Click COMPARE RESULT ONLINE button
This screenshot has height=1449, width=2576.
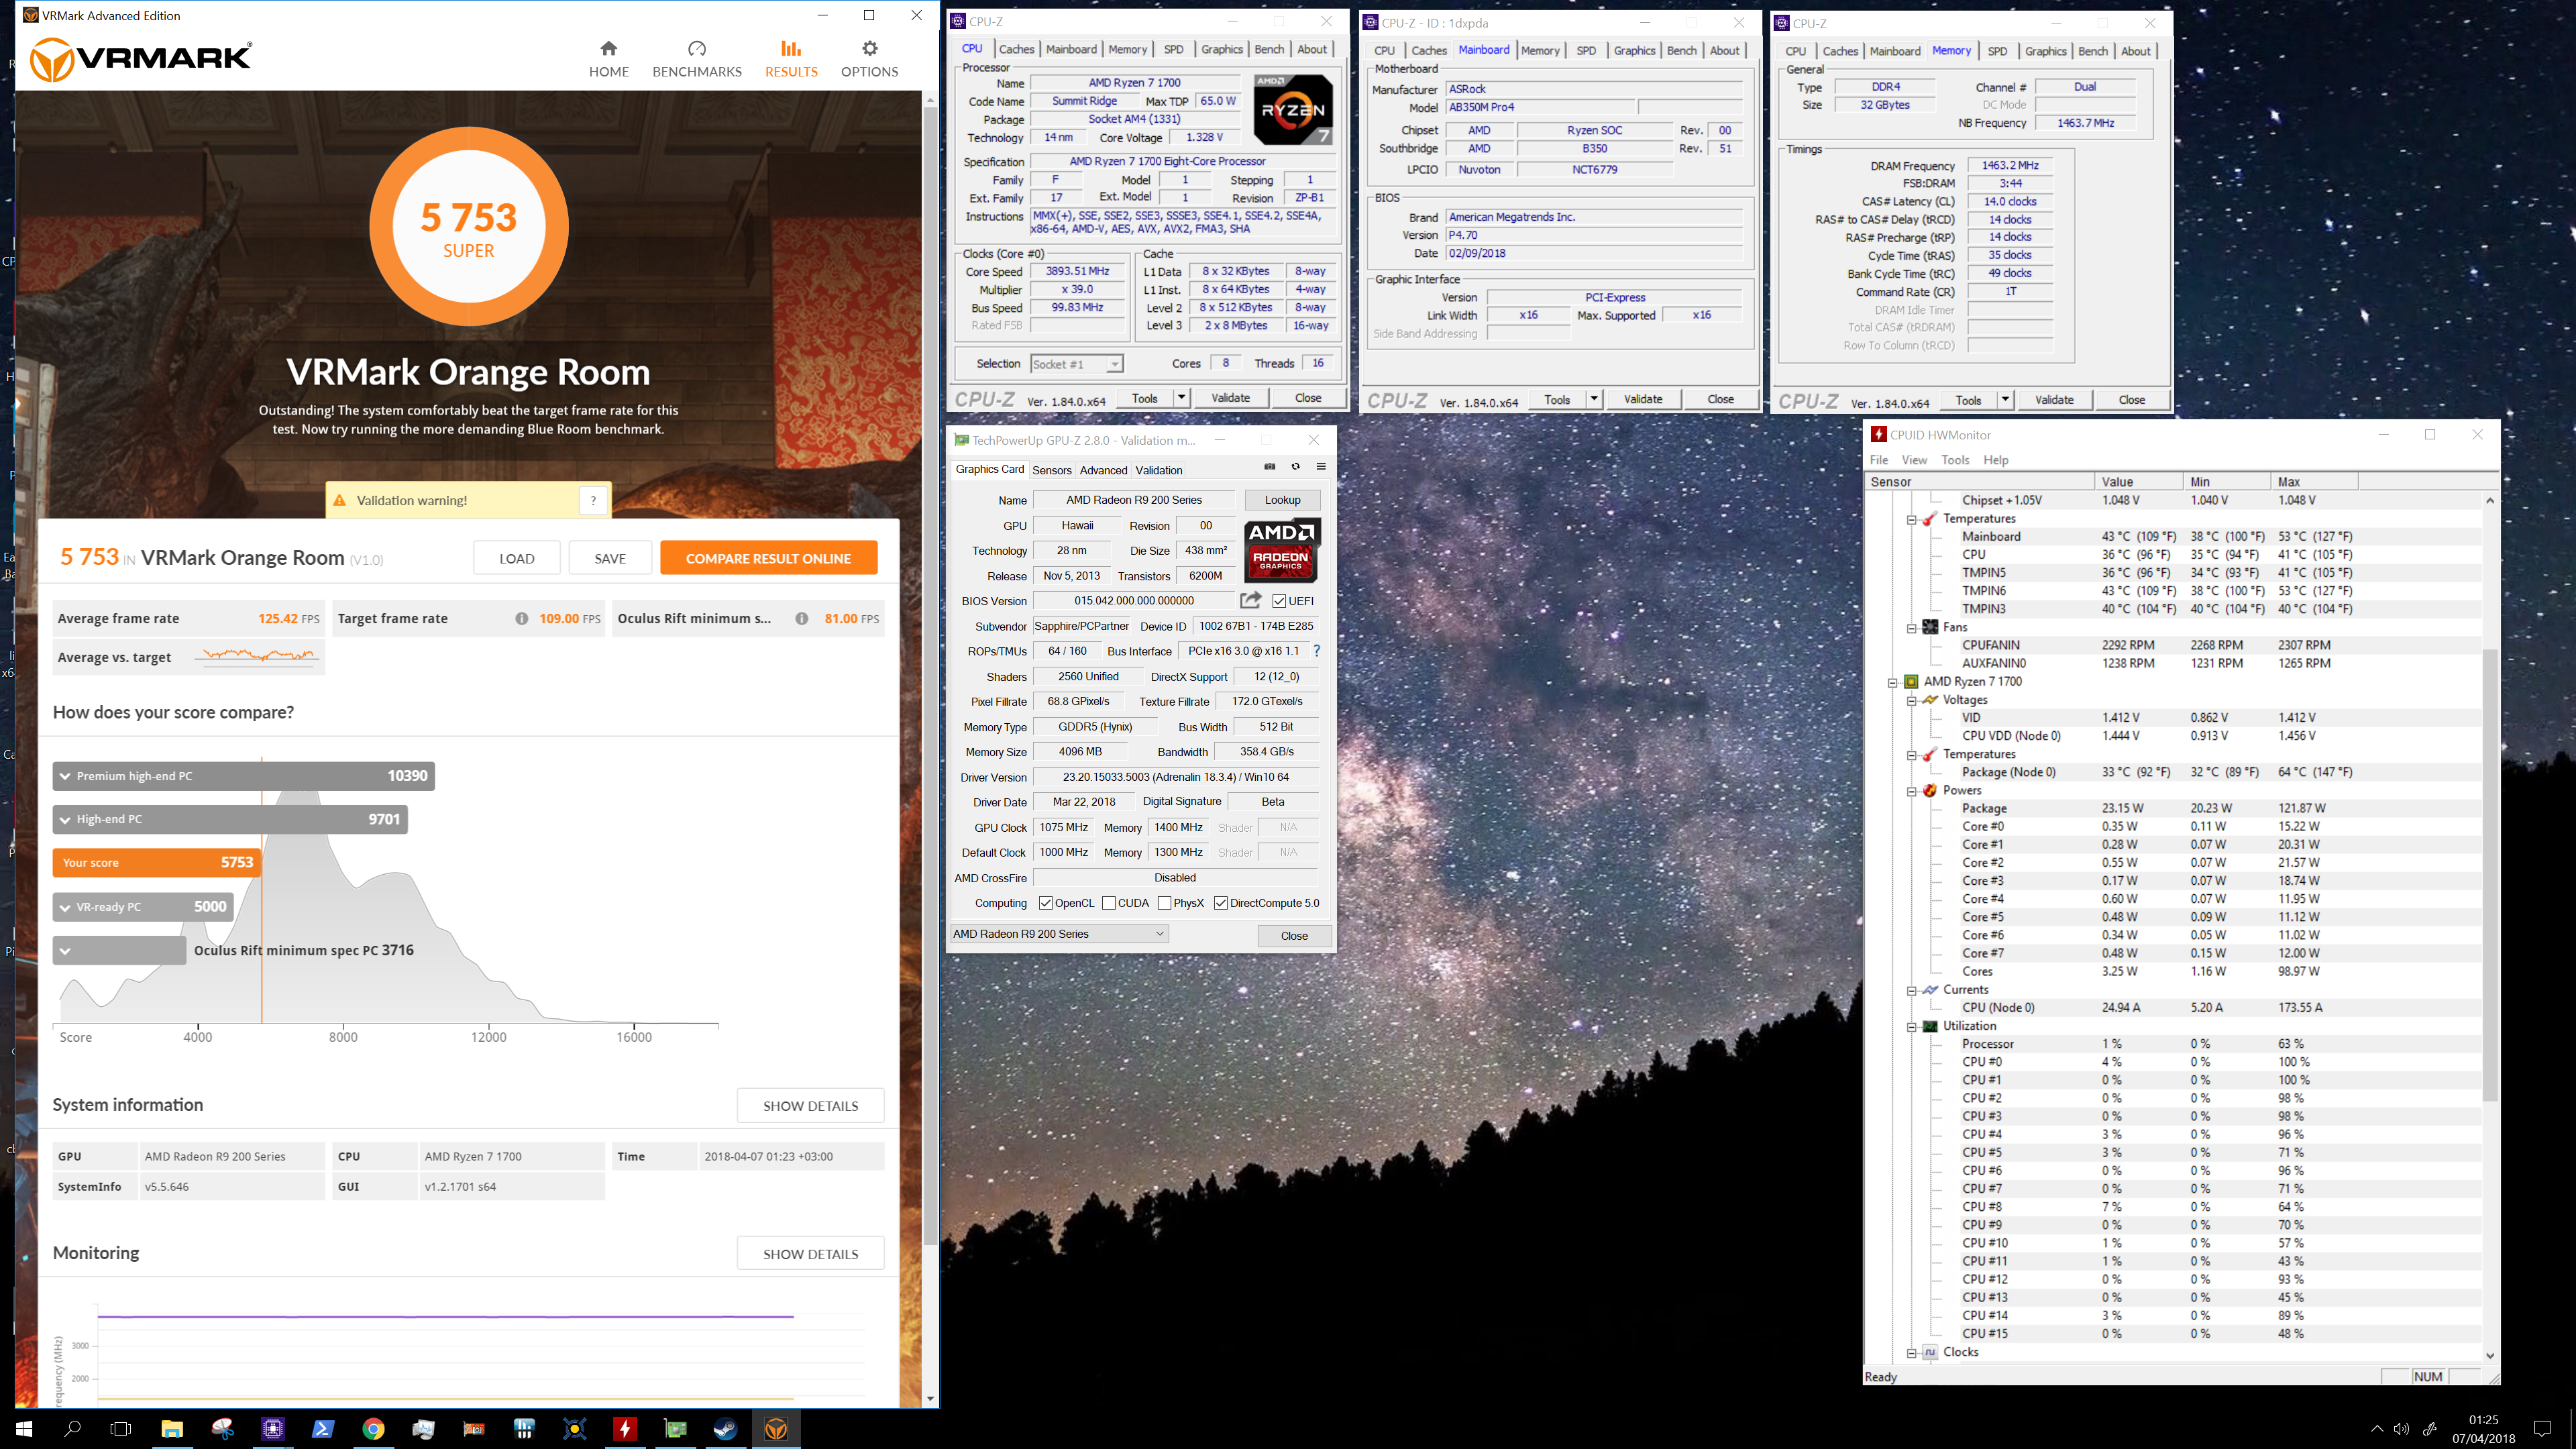(x=768, y=558)
